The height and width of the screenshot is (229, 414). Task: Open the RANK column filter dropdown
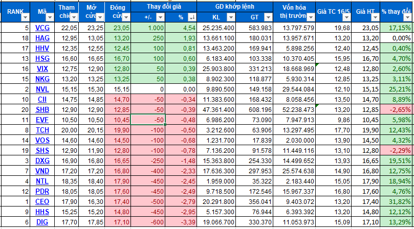26,17
